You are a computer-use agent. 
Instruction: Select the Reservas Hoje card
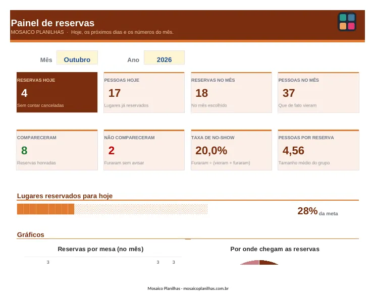[x=57, y=92]
